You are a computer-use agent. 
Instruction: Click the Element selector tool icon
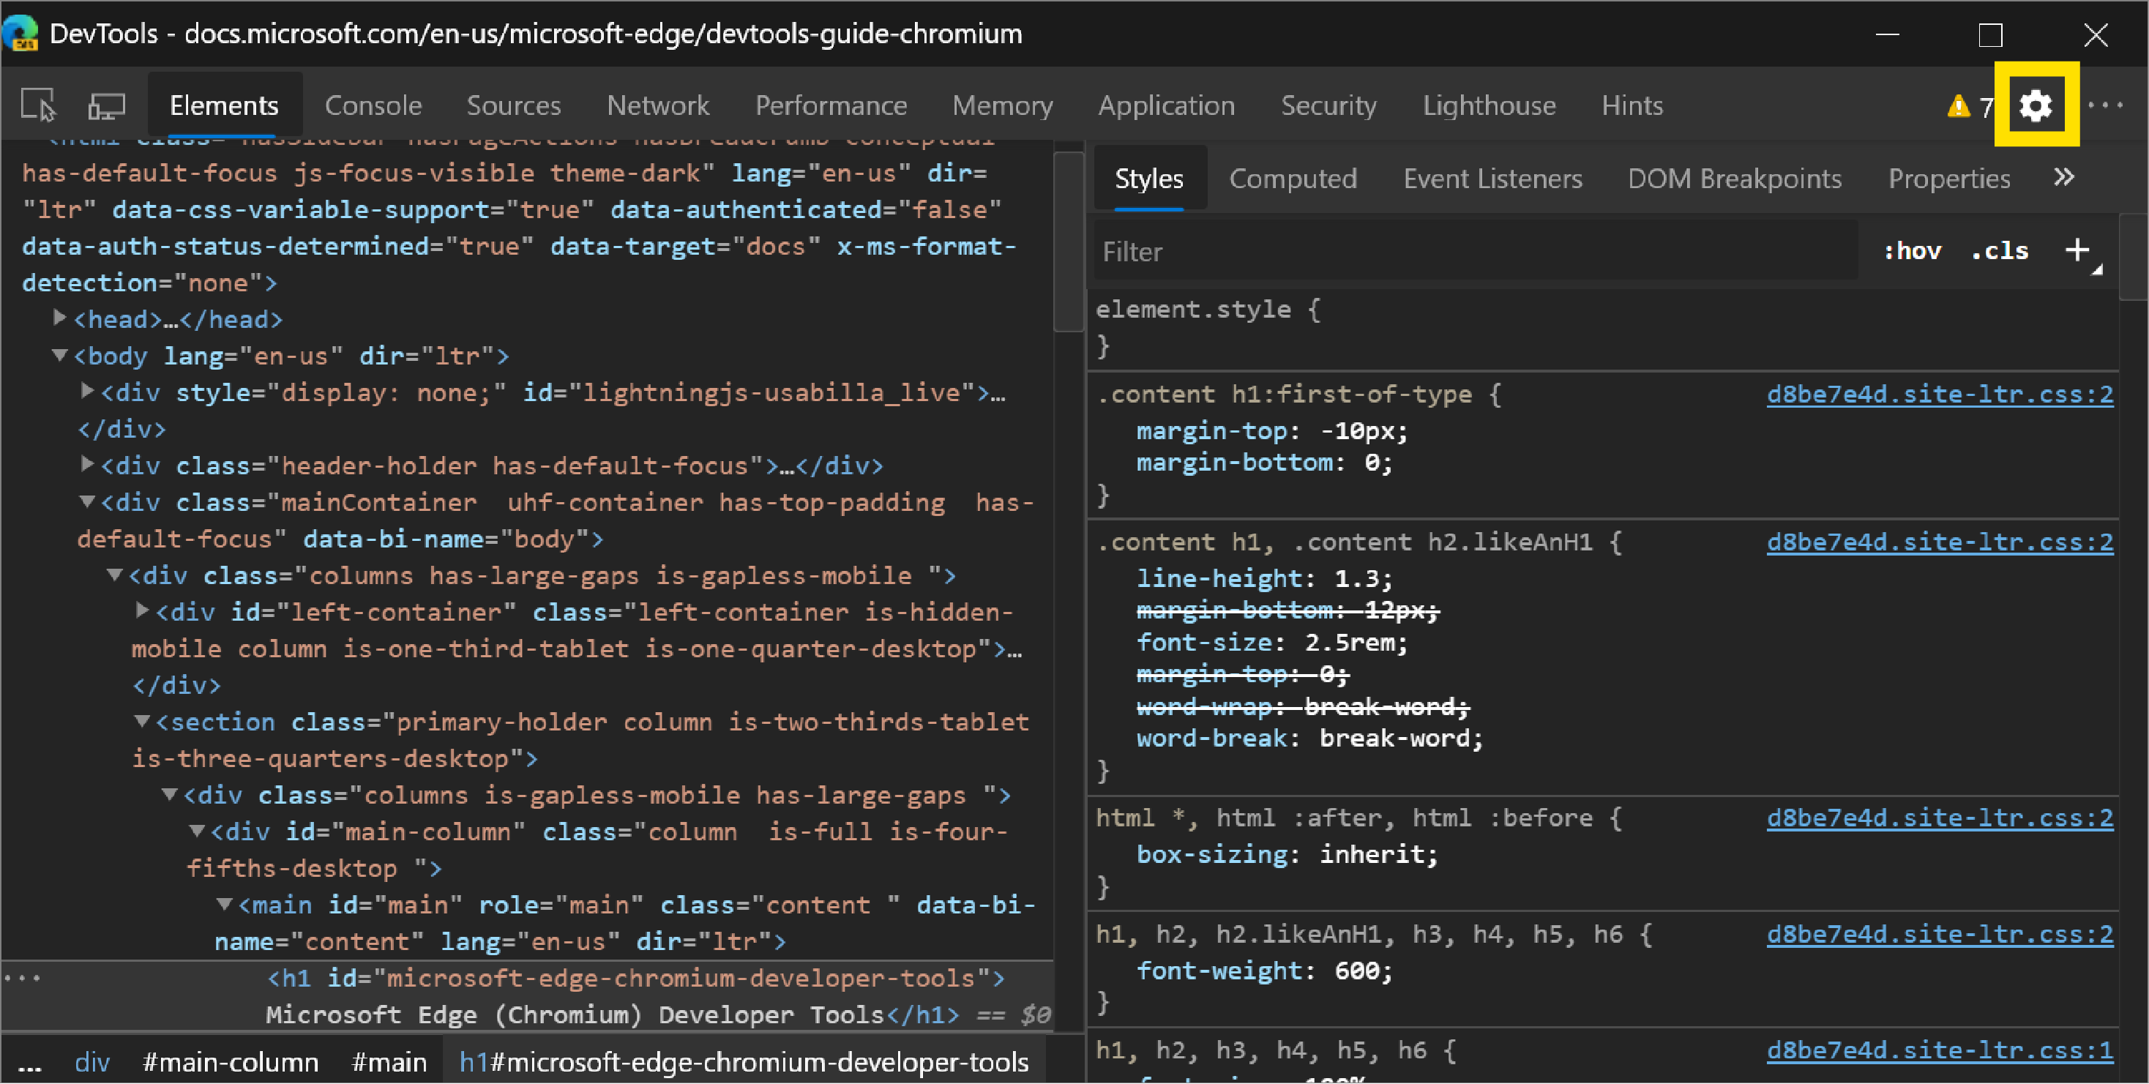click(40, 105)
